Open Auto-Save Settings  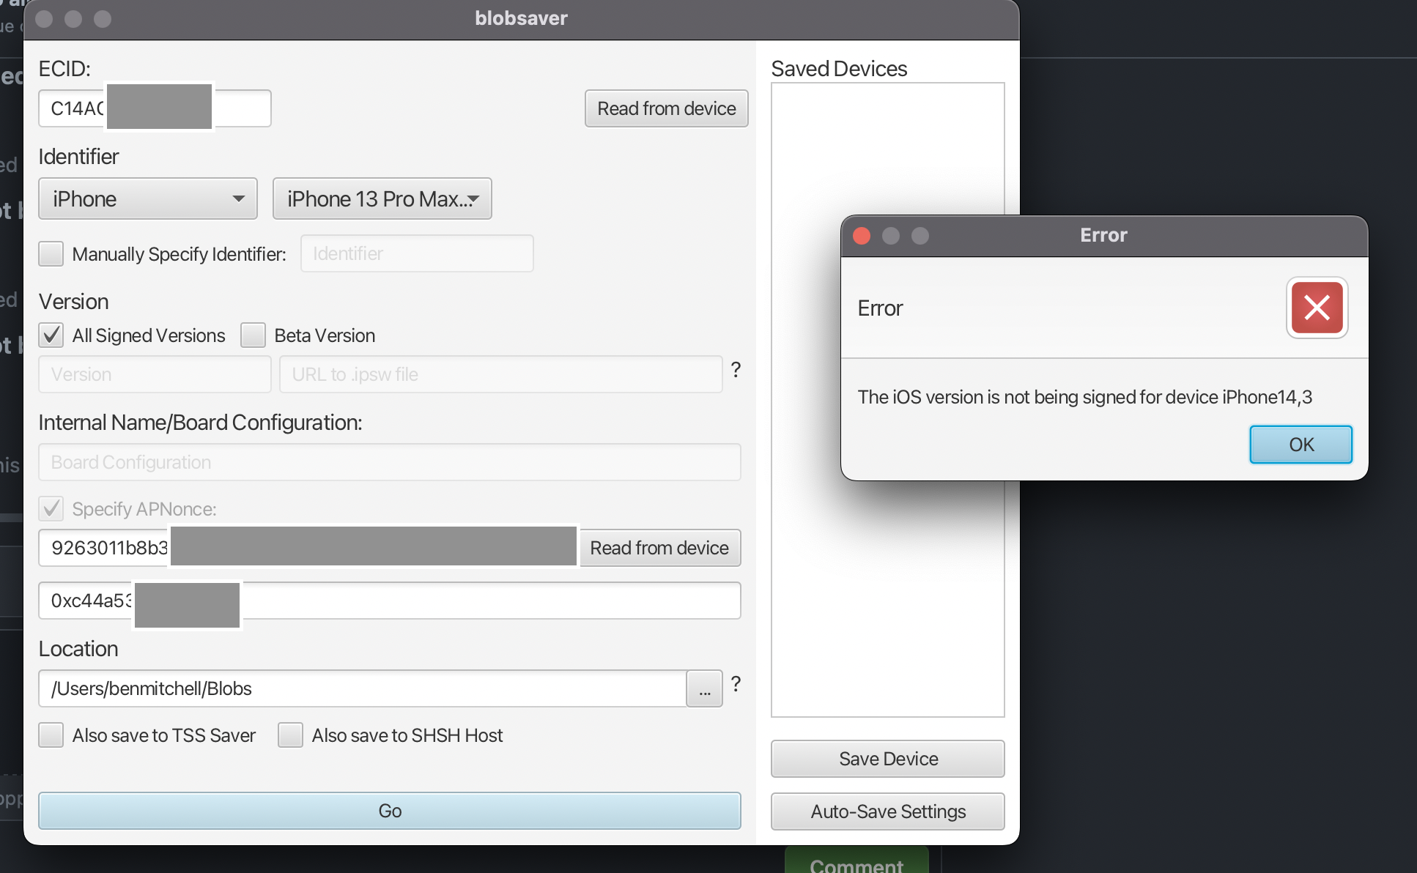click(x=887, y=811)
